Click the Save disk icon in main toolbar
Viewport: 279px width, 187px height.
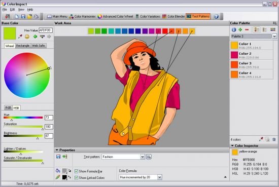(23, 16)
